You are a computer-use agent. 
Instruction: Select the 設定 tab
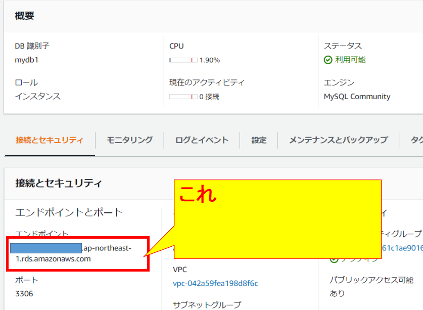tap(259, 140)
